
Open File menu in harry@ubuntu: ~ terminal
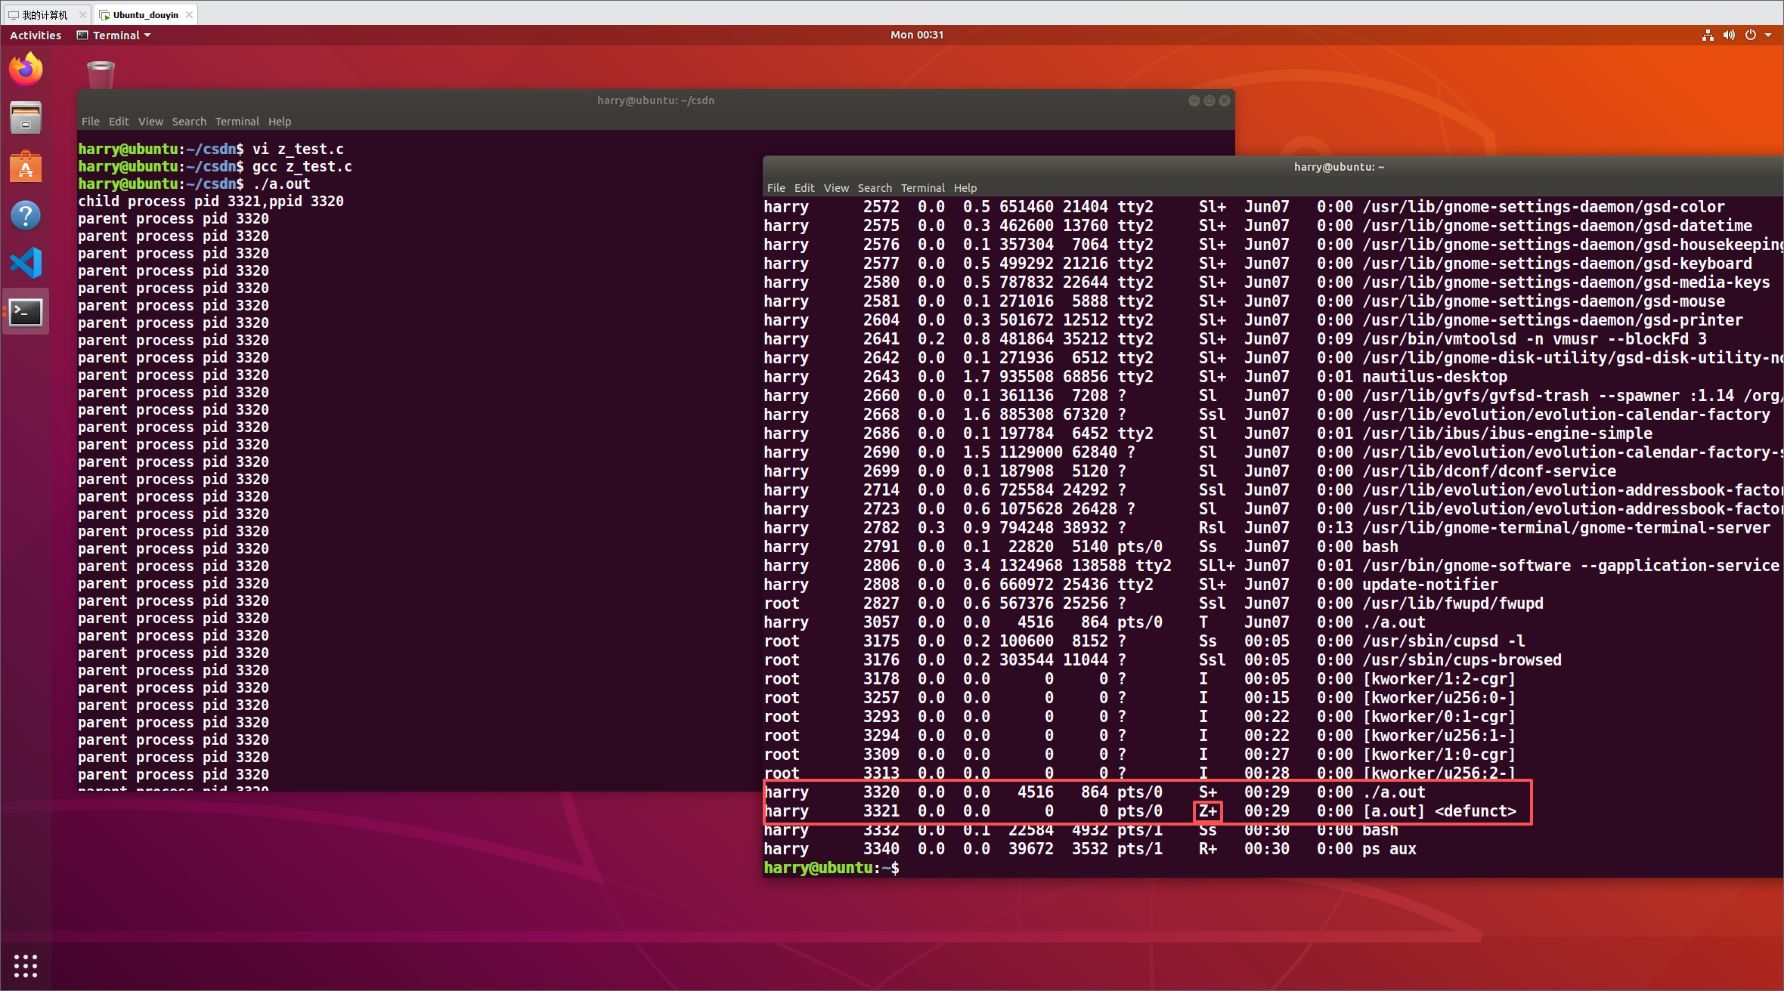776,188
